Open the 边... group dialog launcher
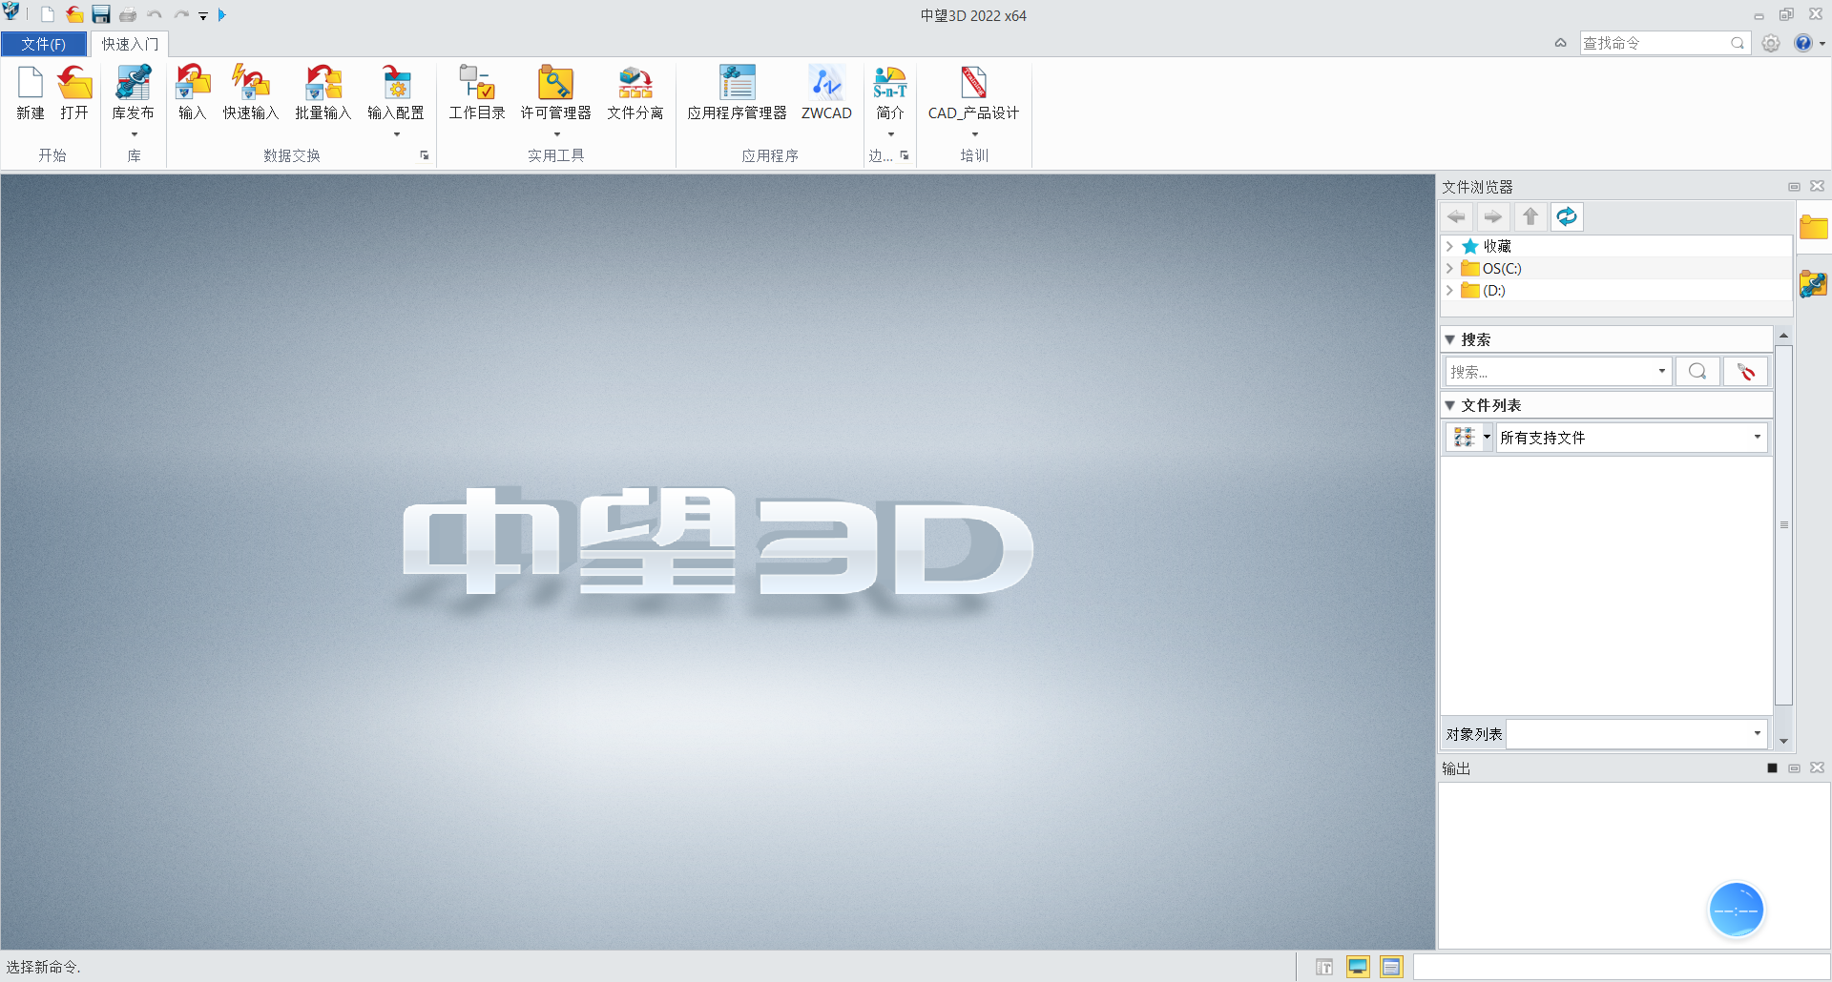Viewport: 1832px width, 982px height. tap(905, 155)
